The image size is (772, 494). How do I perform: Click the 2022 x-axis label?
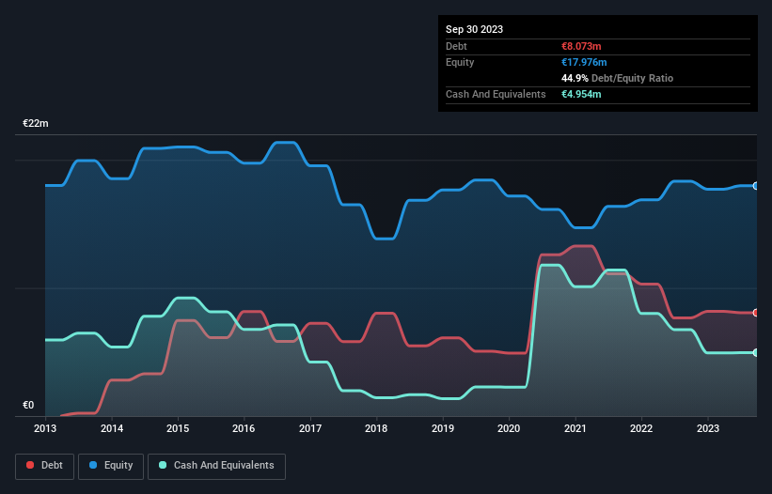(641, 428)
